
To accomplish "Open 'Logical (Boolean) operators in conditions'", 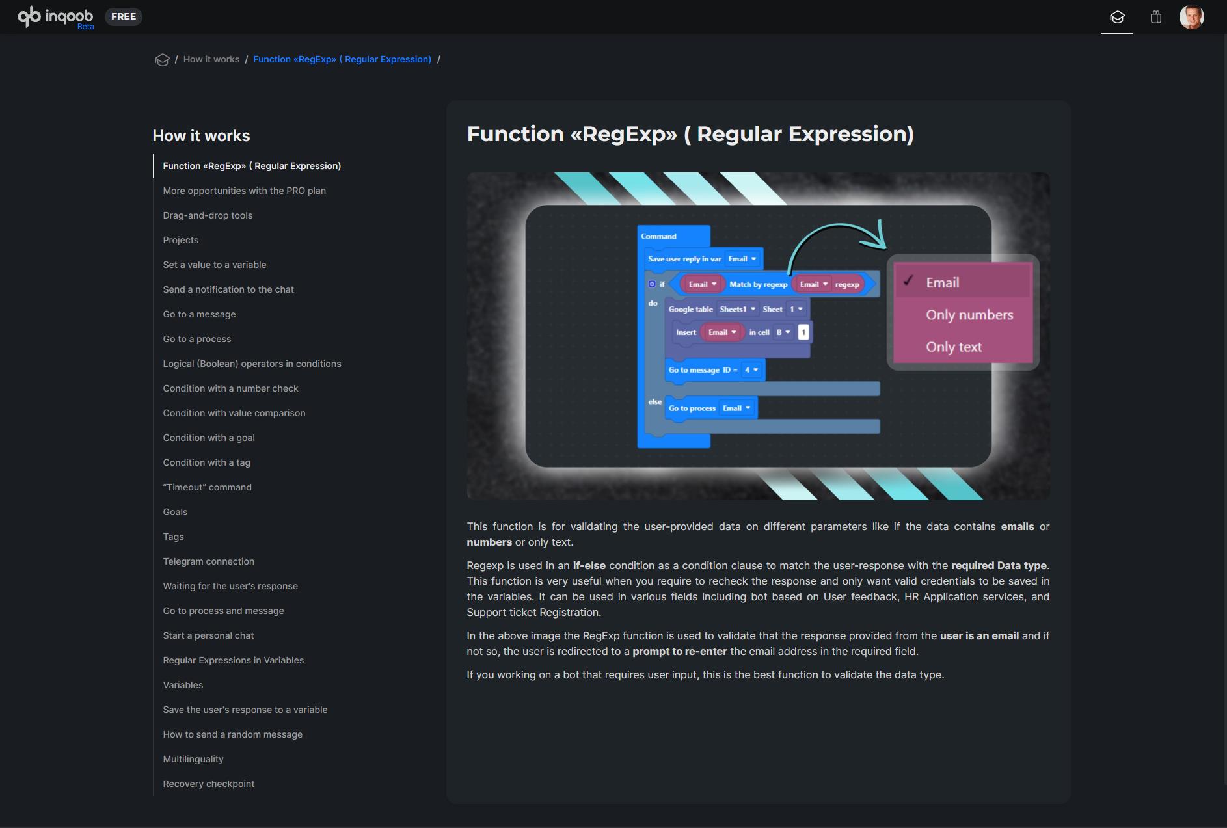I will [252, 364].
